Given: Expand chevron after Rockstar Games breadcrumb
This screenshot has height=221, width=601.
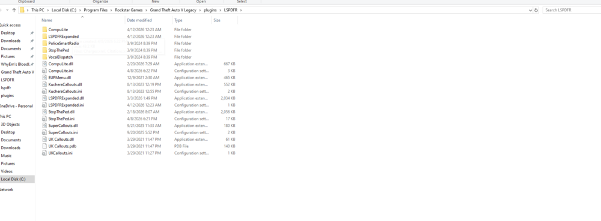Looking at the screenshot, I should coord(147,10).
